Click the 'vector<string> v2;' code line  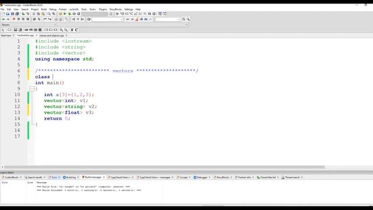click(71, 106)
